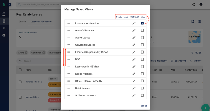This screenshot has width=210, height=111.
Task: Enable Lease Admin NE View checkbox
Action: click(142, 66)
